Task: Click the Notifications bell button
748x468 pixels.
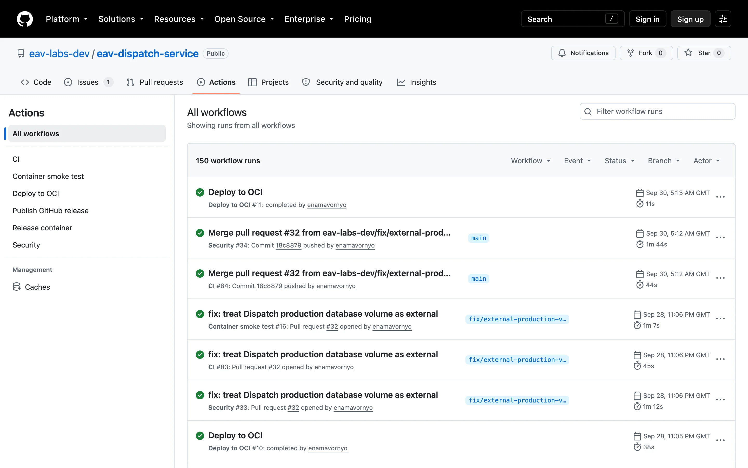Action: tap(583, 53)
